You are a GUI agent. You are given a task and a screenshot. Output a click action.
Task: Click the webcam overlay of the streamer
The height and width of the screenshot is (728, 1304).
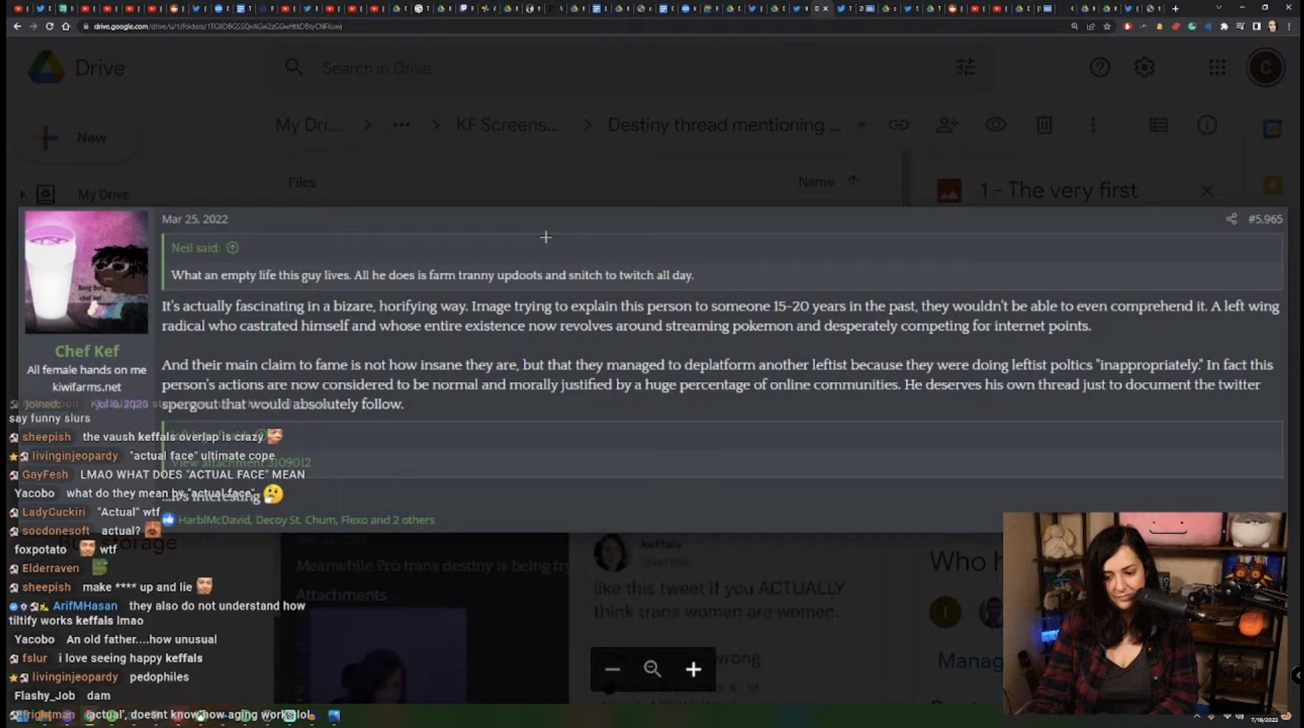click(x=1143, y=613)
